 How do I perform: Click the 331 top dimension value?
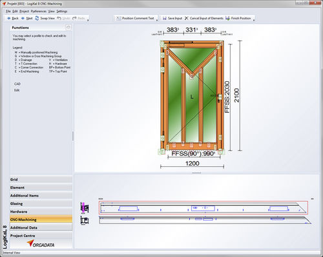191,30
